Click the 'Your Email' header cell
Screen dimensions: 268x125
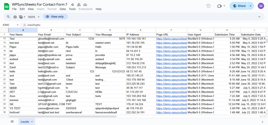pos(51,34)
